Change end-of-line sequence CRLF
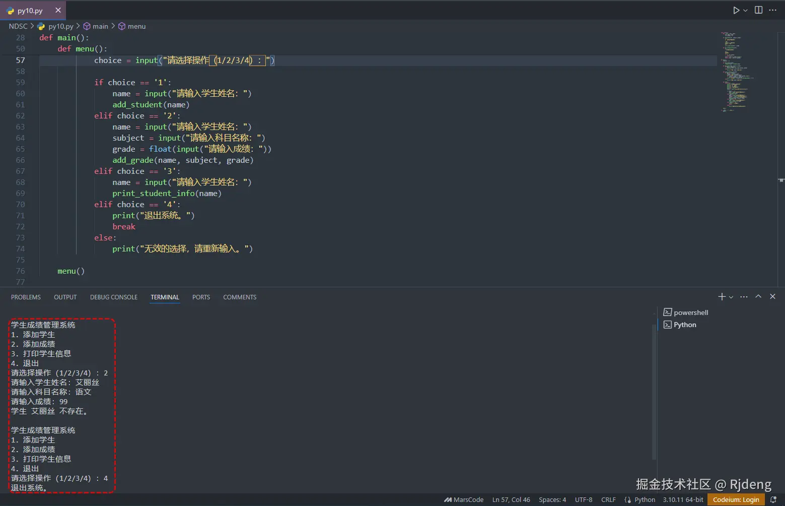Screen dimensions: 785x506 608,499
